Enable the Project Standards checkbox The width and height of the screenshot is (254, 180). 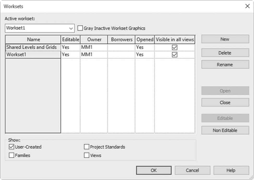coord(86,147)
